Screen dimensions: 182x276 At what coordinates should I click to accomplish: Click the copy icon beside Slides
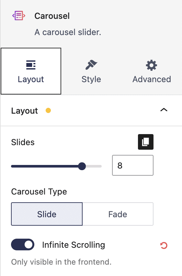146,142
